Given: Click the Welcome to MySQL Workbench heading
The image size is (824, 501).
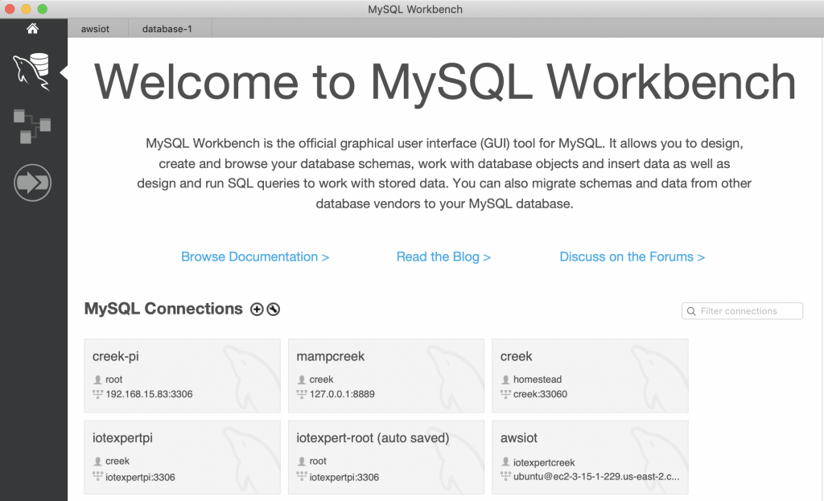Looking at the screenshot, I should 444,82.
